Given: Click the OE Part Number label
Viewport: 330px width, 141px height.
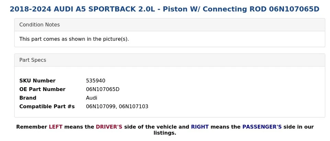Looking at the screenshot, I should click(42, 89).
